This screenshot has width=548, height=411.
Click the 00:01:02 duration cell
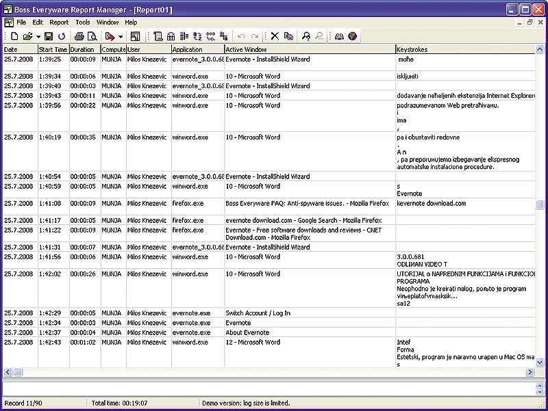[x=83, y=342]
